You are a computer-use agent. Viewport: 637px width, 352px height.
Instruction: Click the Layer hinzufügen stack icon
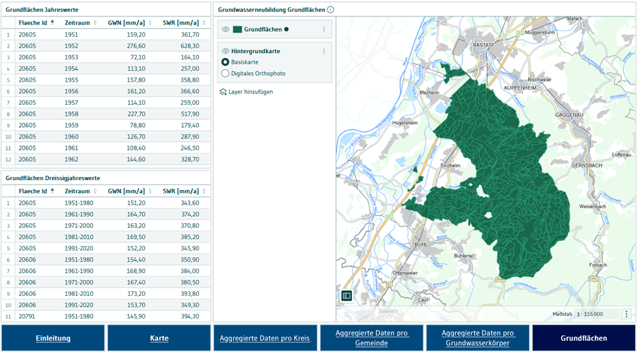pyautogui.click(x=223, y=92)
